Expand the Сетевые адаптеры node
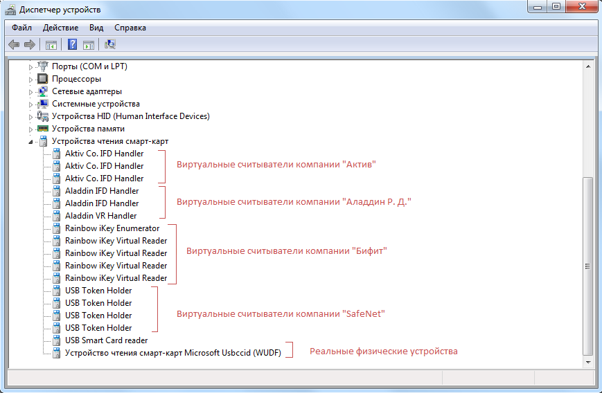 [x=30, y=92]
